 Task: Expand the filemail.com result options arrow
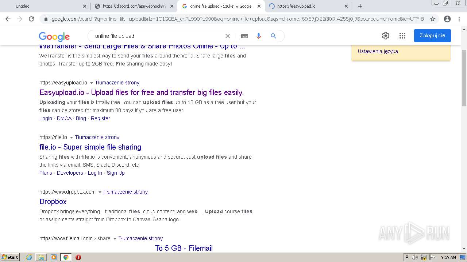click(115, 239)
